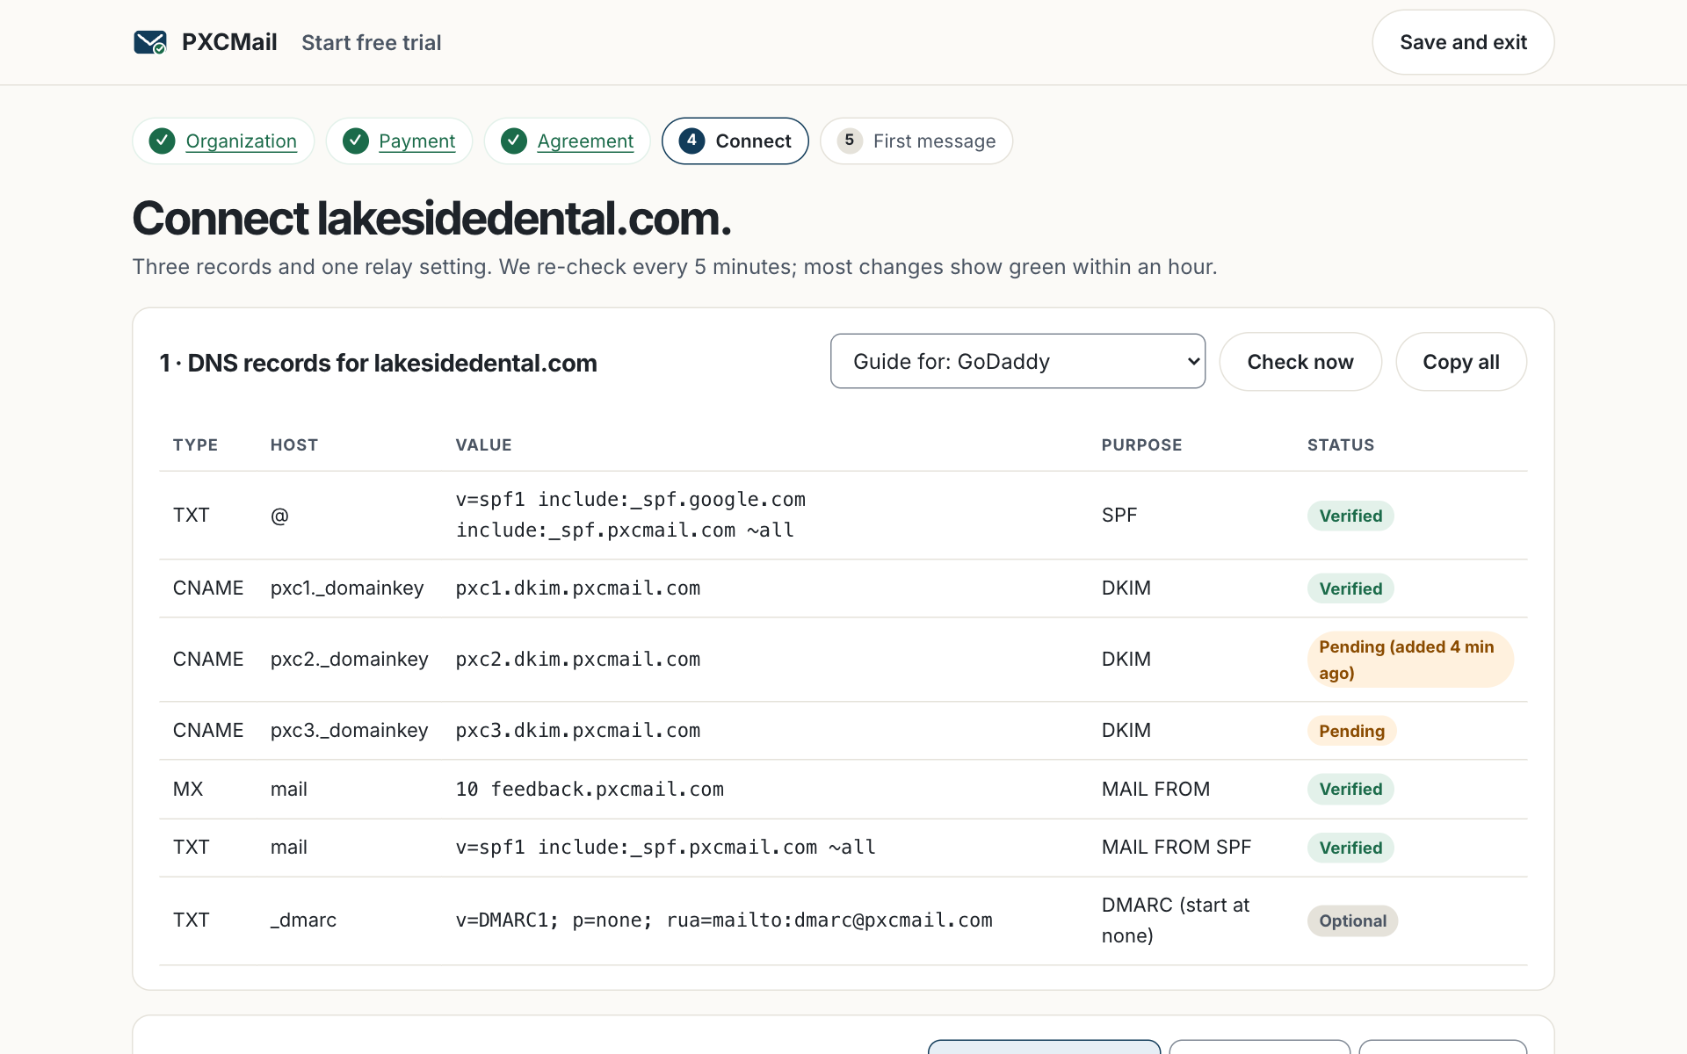
Task: Click the step 4 number badge
Action: (x=691, y=141)
